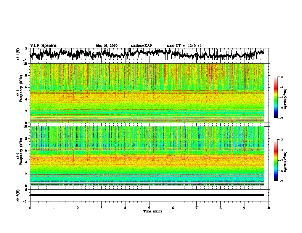The width and height of the screenshot is (302, 233).
Task: Click inside the ch.2 spectrogram panel
Action: (x=147, y=156)
